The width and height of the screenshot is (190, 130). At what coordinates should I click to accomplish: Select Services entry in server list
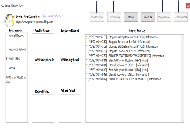12,68
